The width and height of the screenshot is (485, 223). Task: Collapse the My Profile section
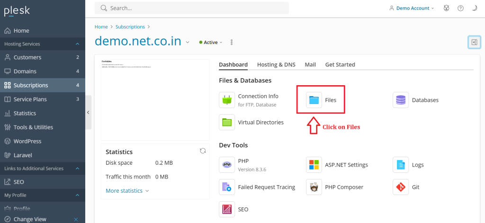tap(78, 195)
